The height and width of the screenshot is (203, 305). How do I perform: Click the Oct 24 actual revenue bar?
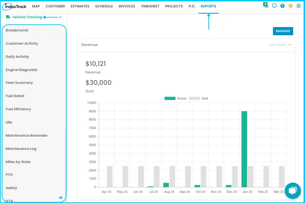197,186
